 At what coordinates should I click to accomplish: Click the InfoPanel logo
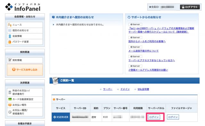click(23, 7)
